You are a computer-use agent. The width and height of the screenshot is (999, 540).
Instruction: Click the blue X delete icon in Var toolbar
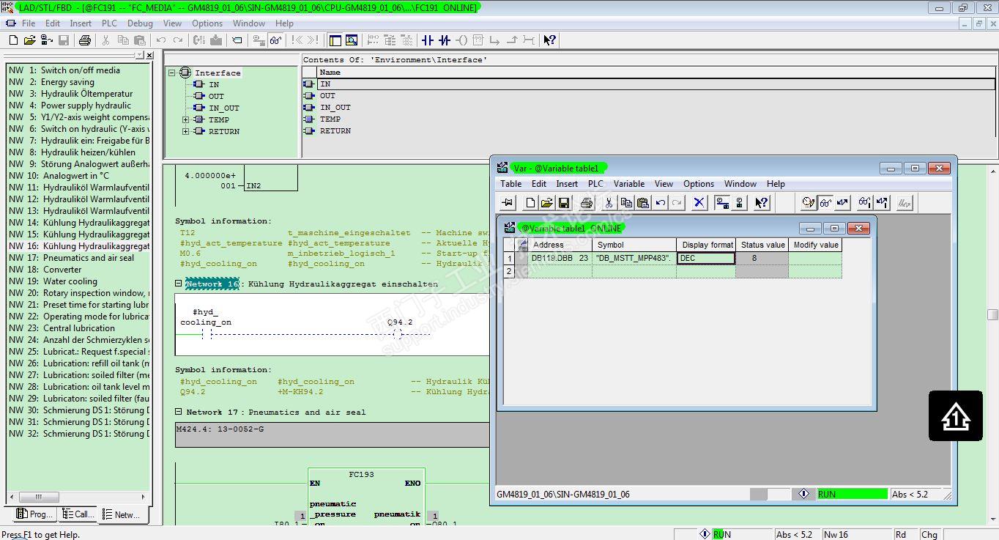699,203
